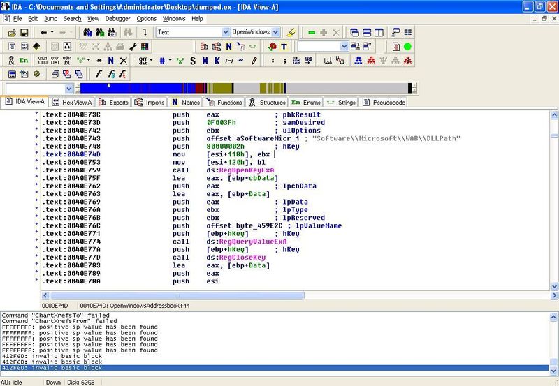Click the blue region of navigation band
Viewport: 559px width, 386px height.
pyautogui.click(x=132, y=88)
